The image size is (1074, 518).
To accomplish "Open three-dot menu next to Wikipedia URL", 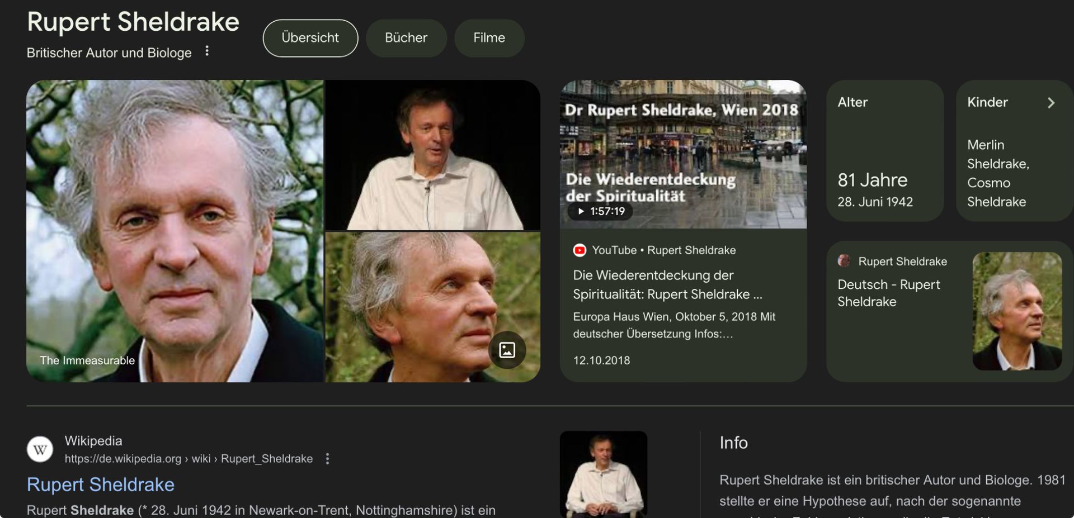I will 327,459.
